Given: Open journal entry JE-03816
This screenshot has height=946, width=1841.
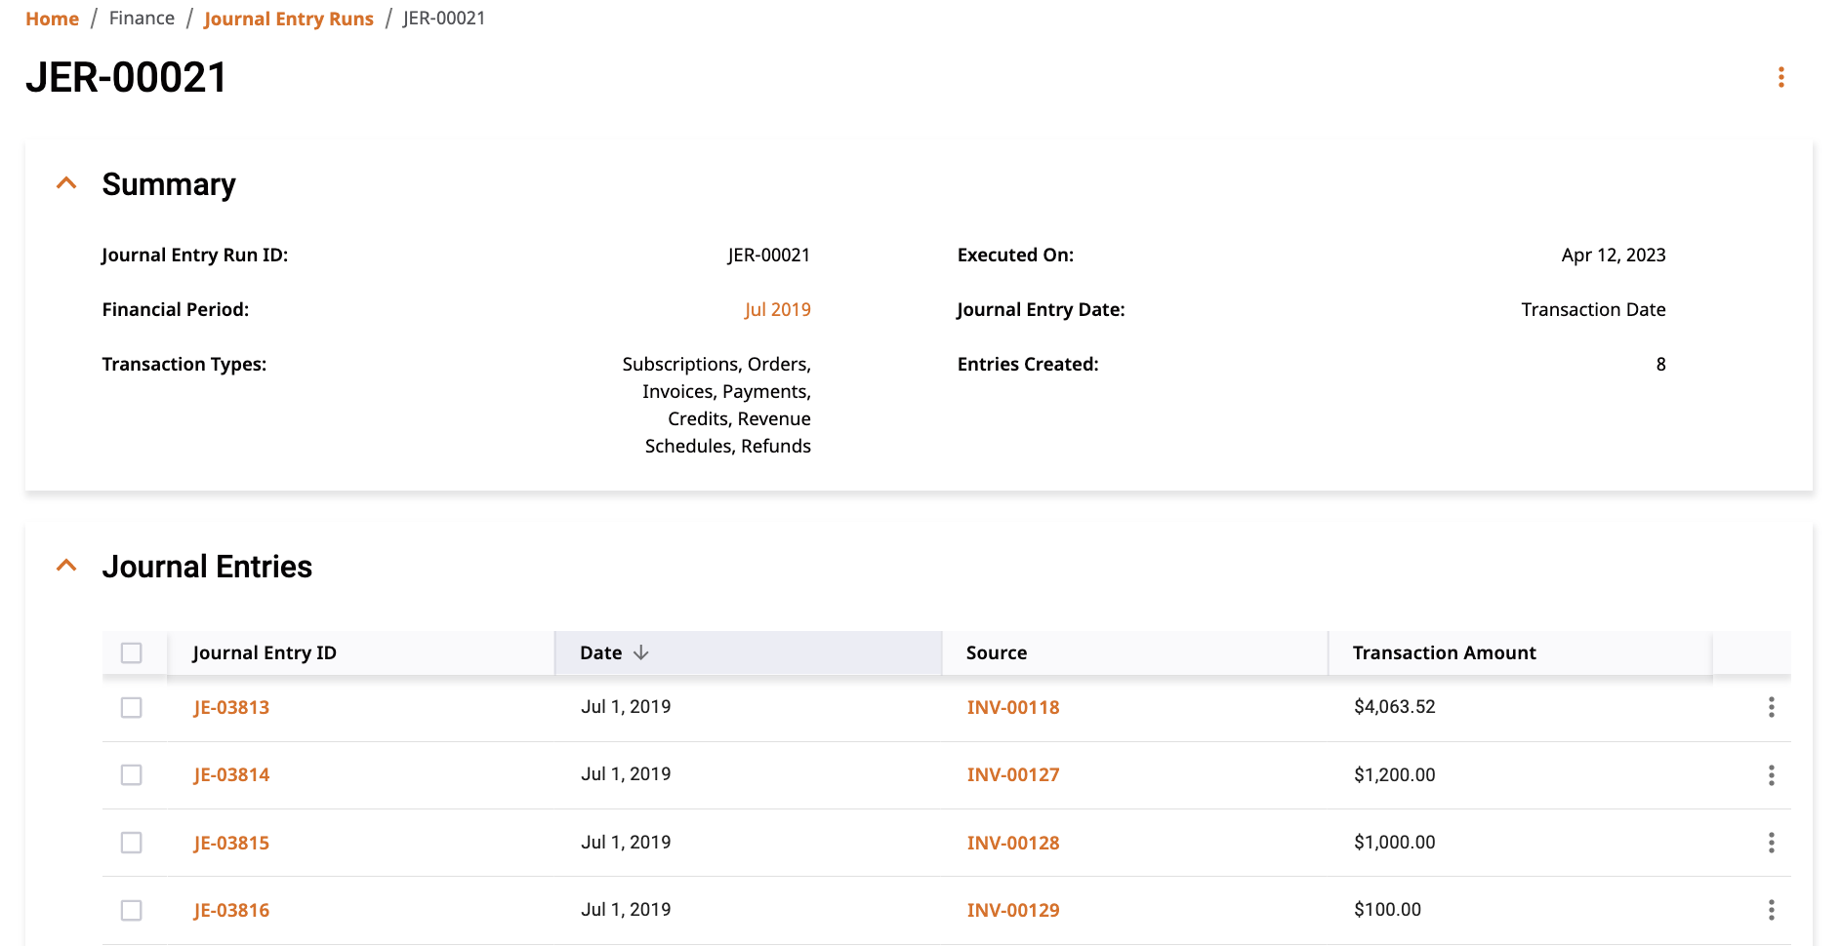Looking at the screenshot, I should pyautogui.click(x=231, y=910).
